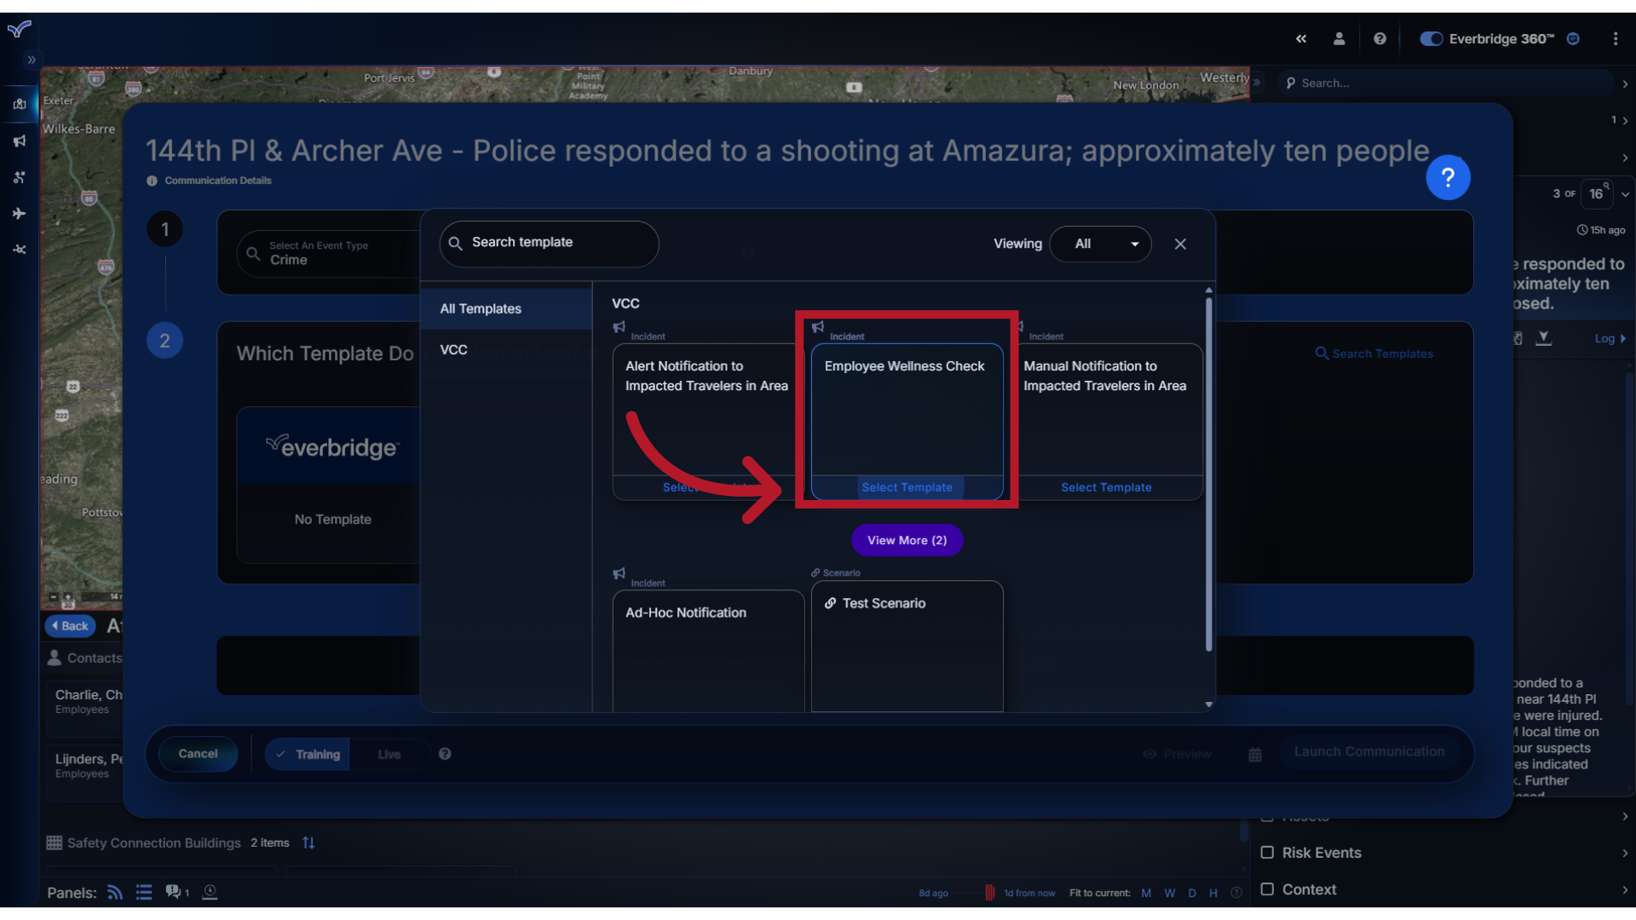Fit timeline to current month M
Screen dimensions: 1636x920
pos(1146,894)
